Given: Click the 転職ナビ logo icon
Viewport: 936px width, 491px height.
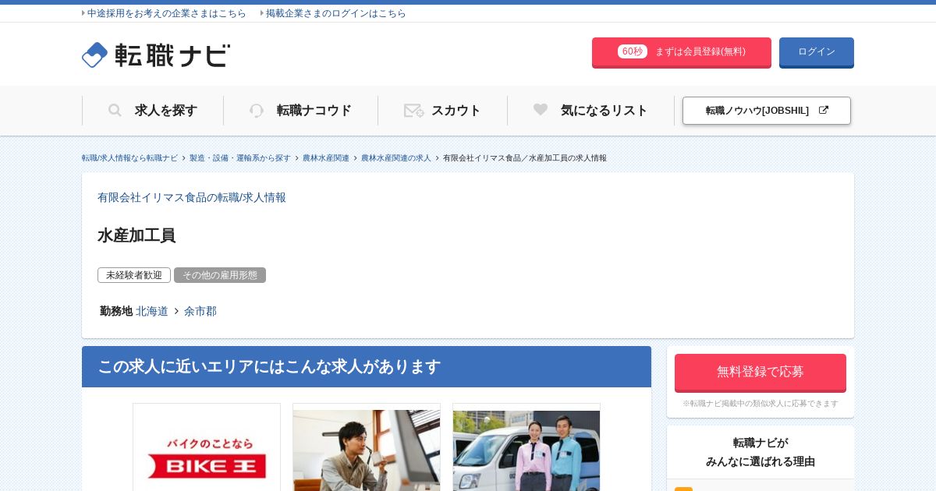Looking at the screenshot, I should point(94,55).
